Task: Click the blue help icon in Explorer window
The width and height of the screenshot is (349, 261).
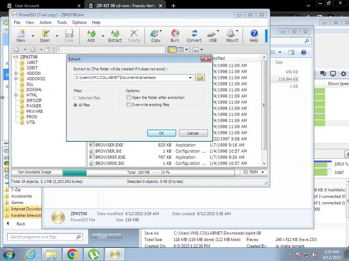Action: [x=303, y=52]
